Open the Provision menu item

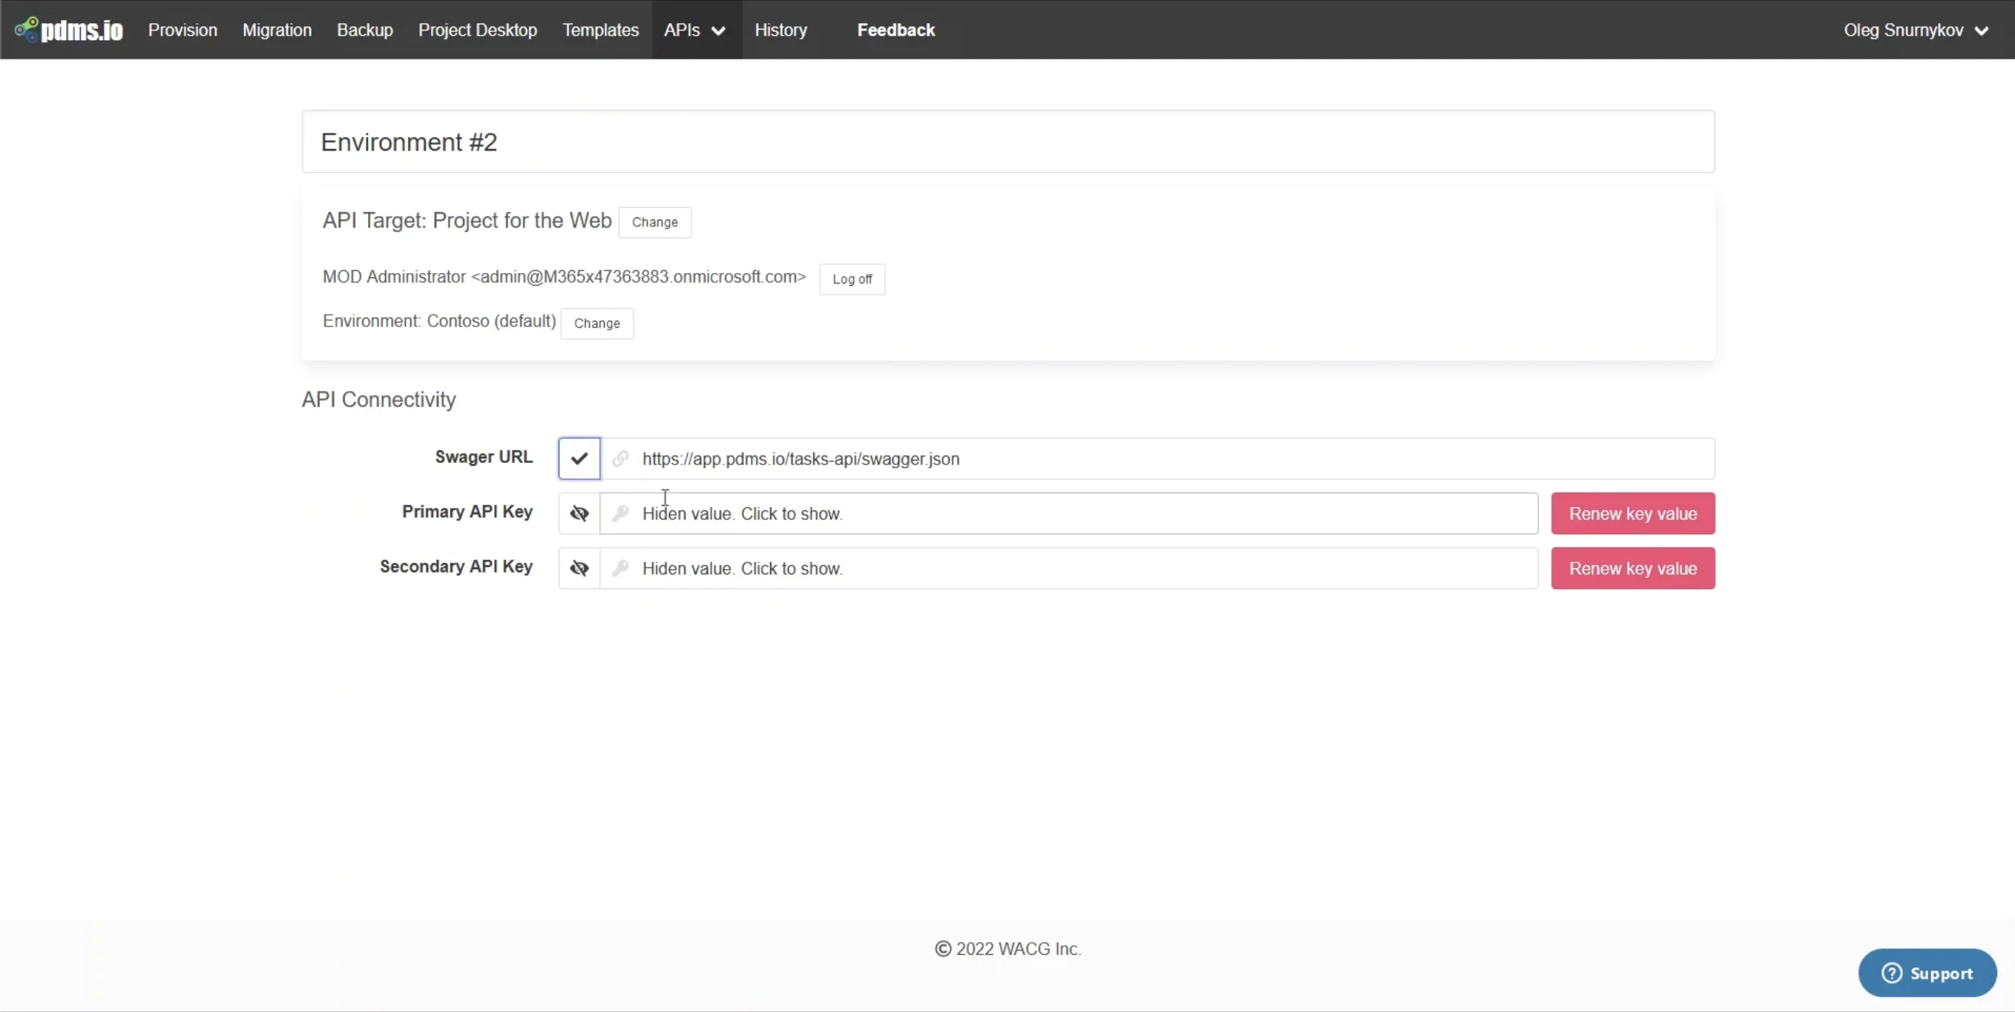[182, 30]
